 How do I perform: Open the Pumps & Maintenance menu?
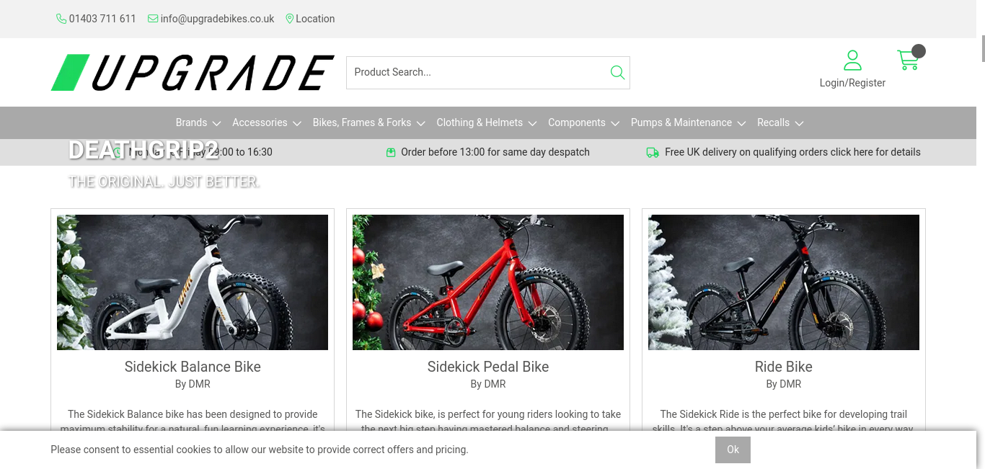coord(689,122)
